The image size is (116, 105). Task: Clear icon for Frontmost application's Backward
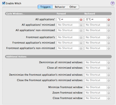tap(109, 37)
